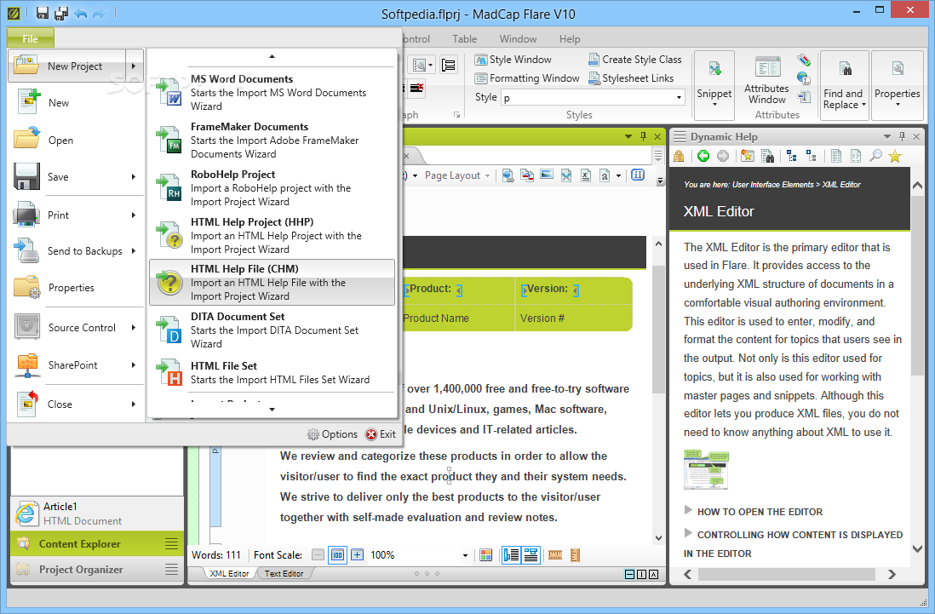Toggle the horizontal ruler
The height and width of the screenshot is (614, 935).
click(555, 555)
